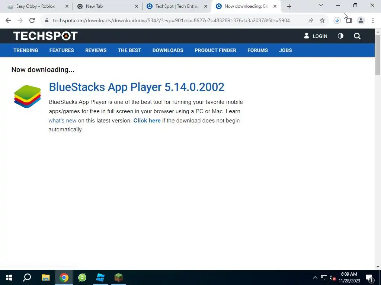Click the page vertical scrollbar thumb
Viewport: 381px width, 285px height.
click(x=378, y=55)
